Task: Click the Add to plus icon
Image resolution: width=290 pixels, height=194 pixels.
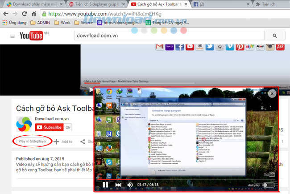Action: click(x=57, y=141)
